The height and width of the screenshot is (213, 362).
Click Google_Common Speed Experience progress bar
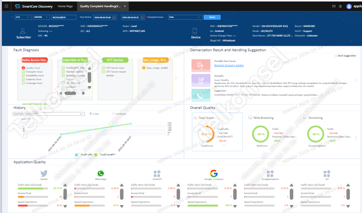tap(203, 206)
